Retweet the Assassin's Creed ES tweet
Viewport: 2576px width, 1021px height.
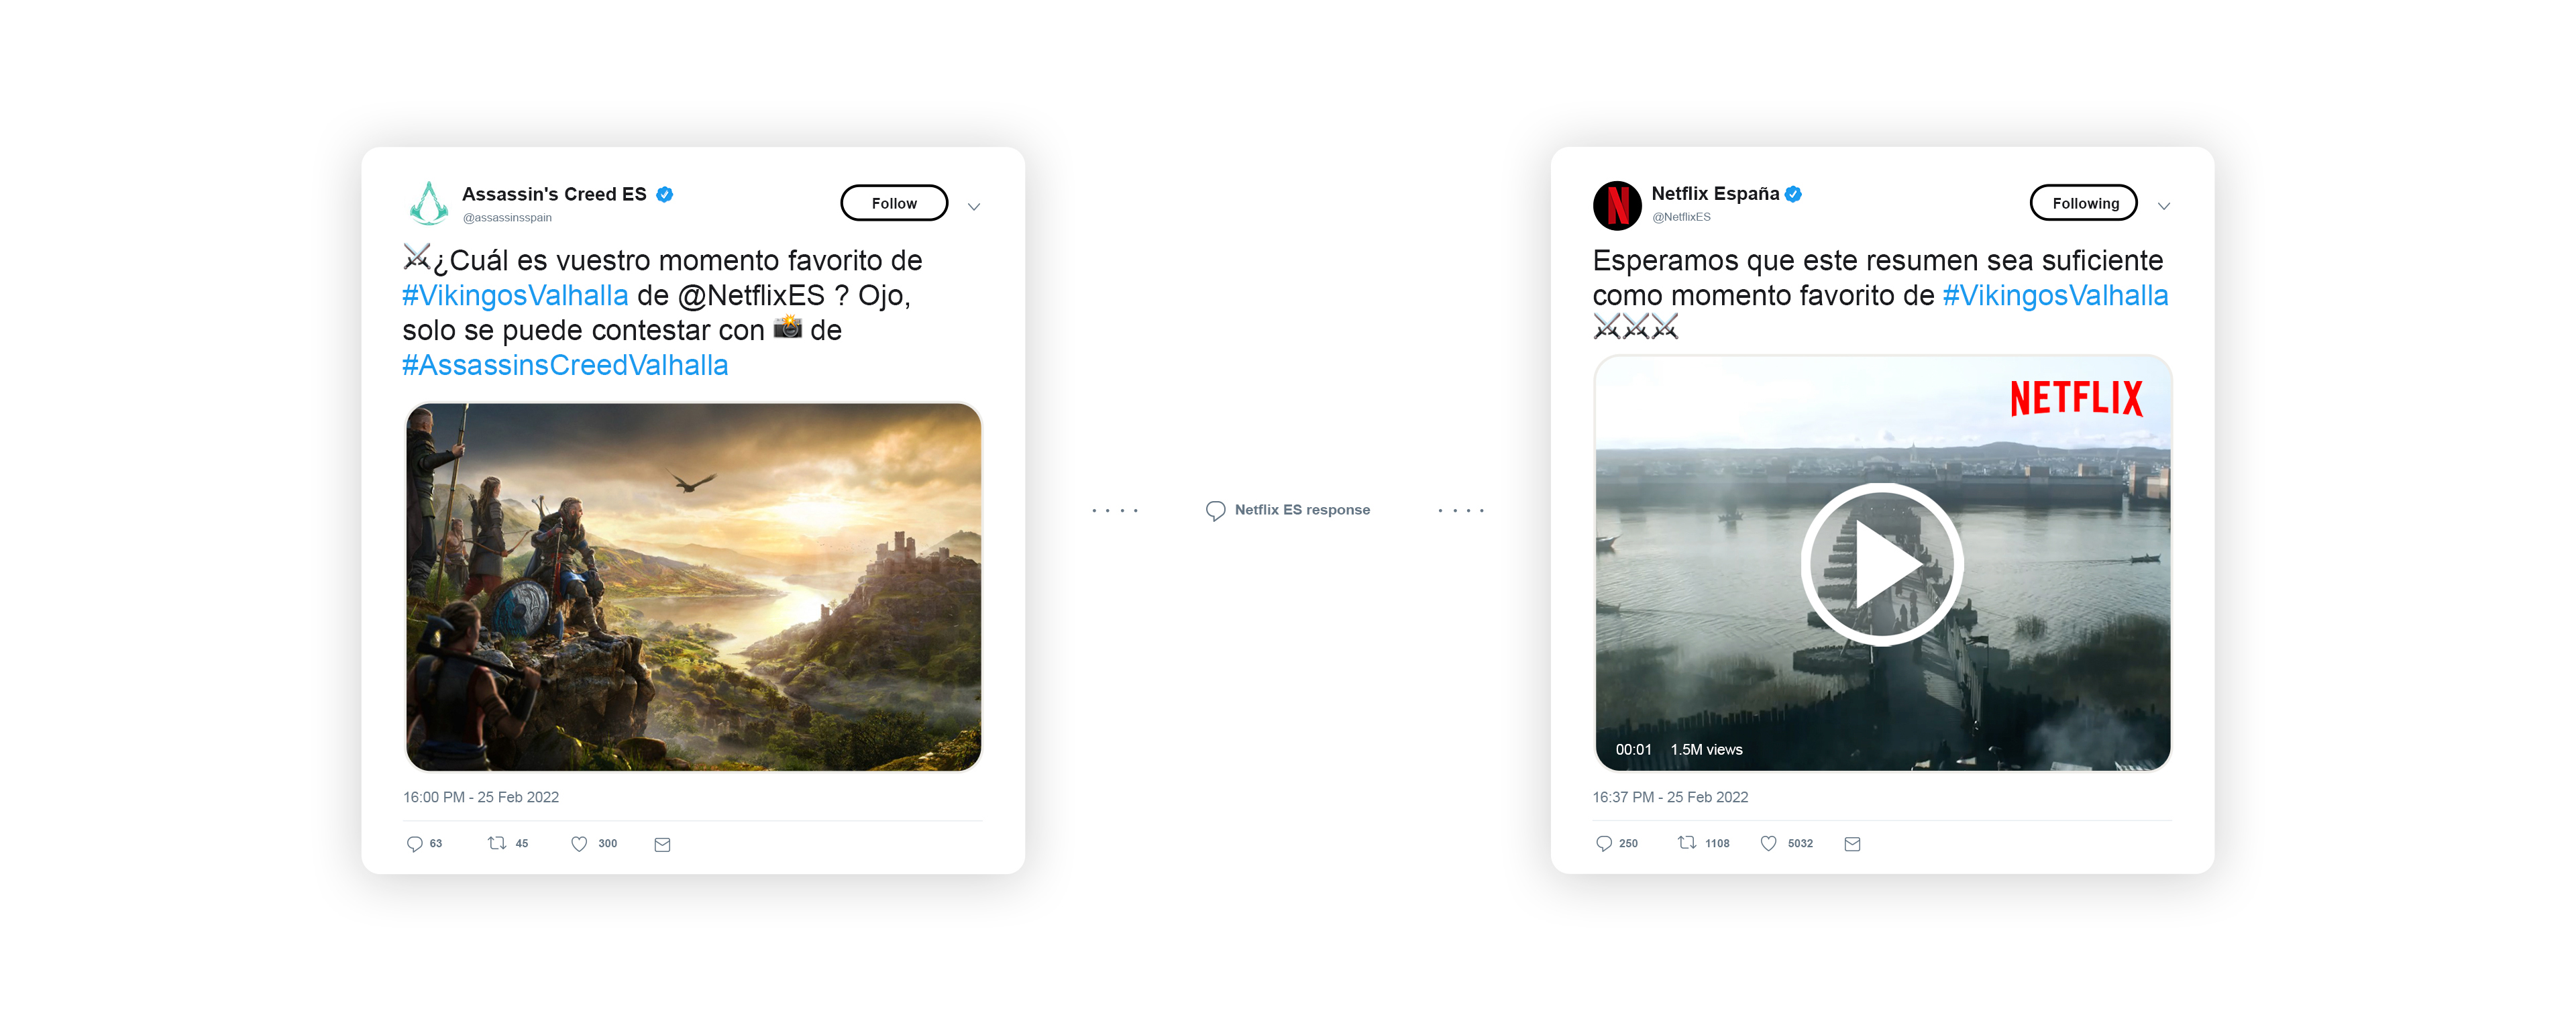(x=497, y=843)
